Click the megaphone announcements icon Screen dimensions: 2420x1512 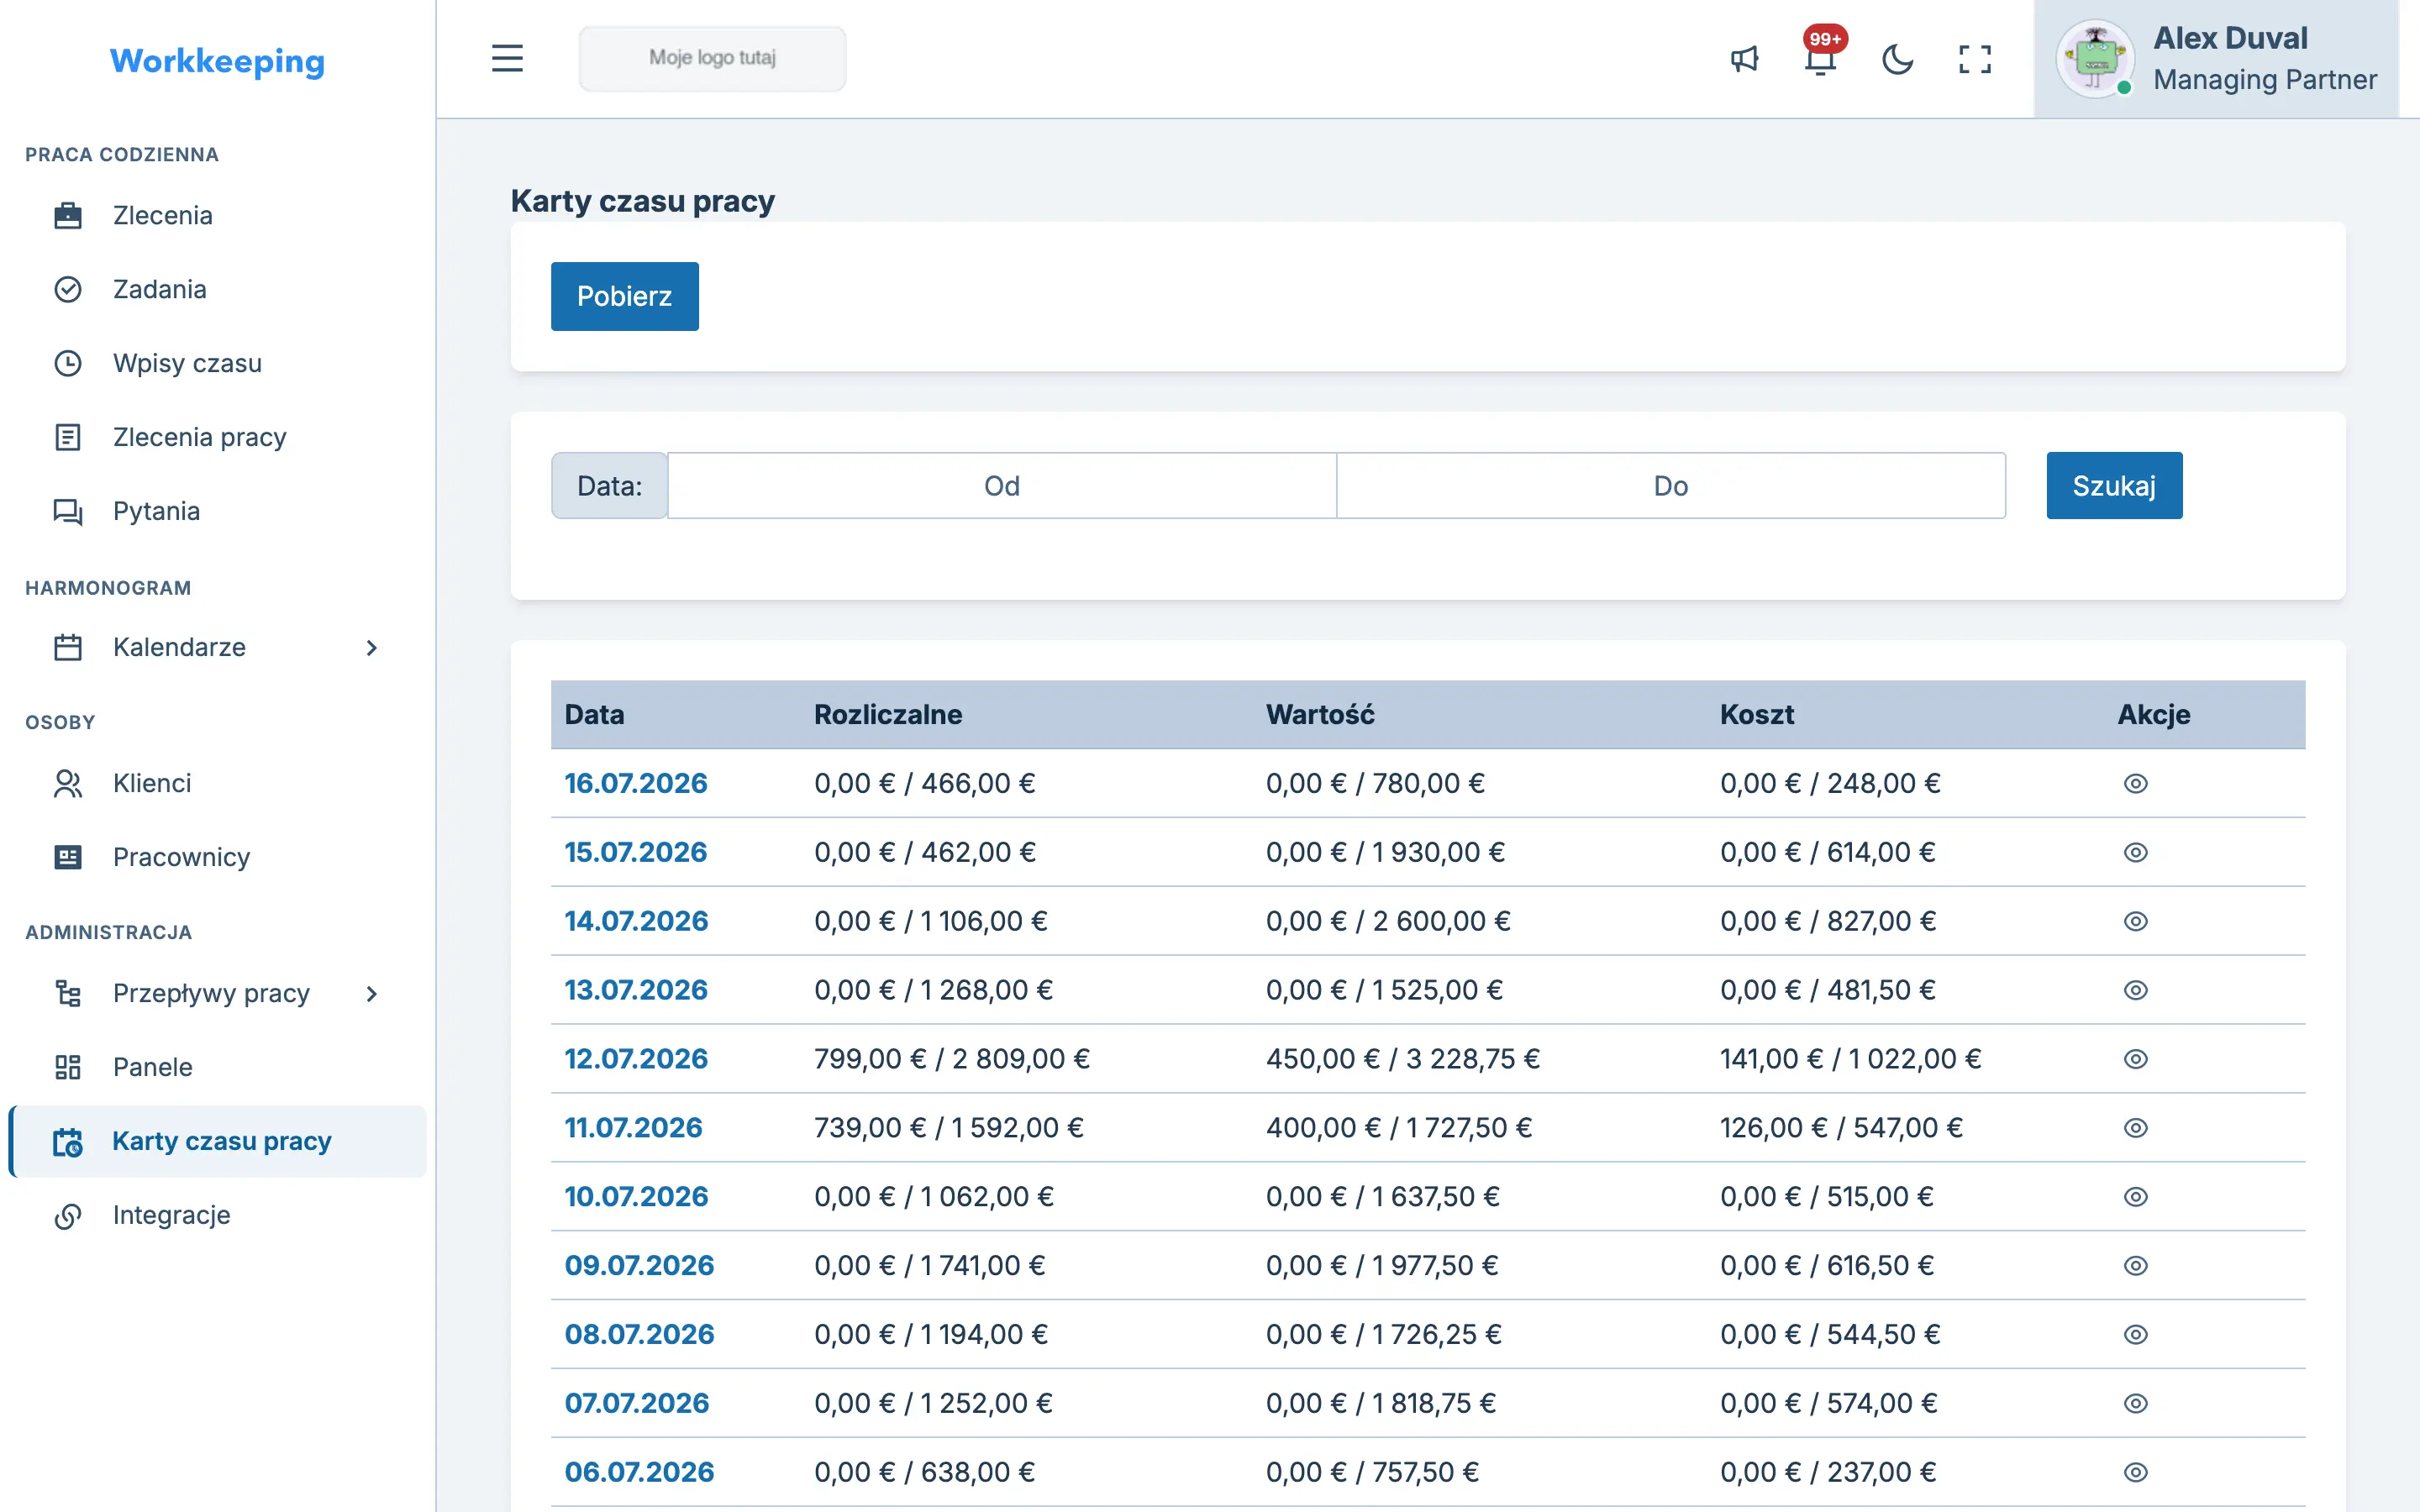tap(1744, 59)
